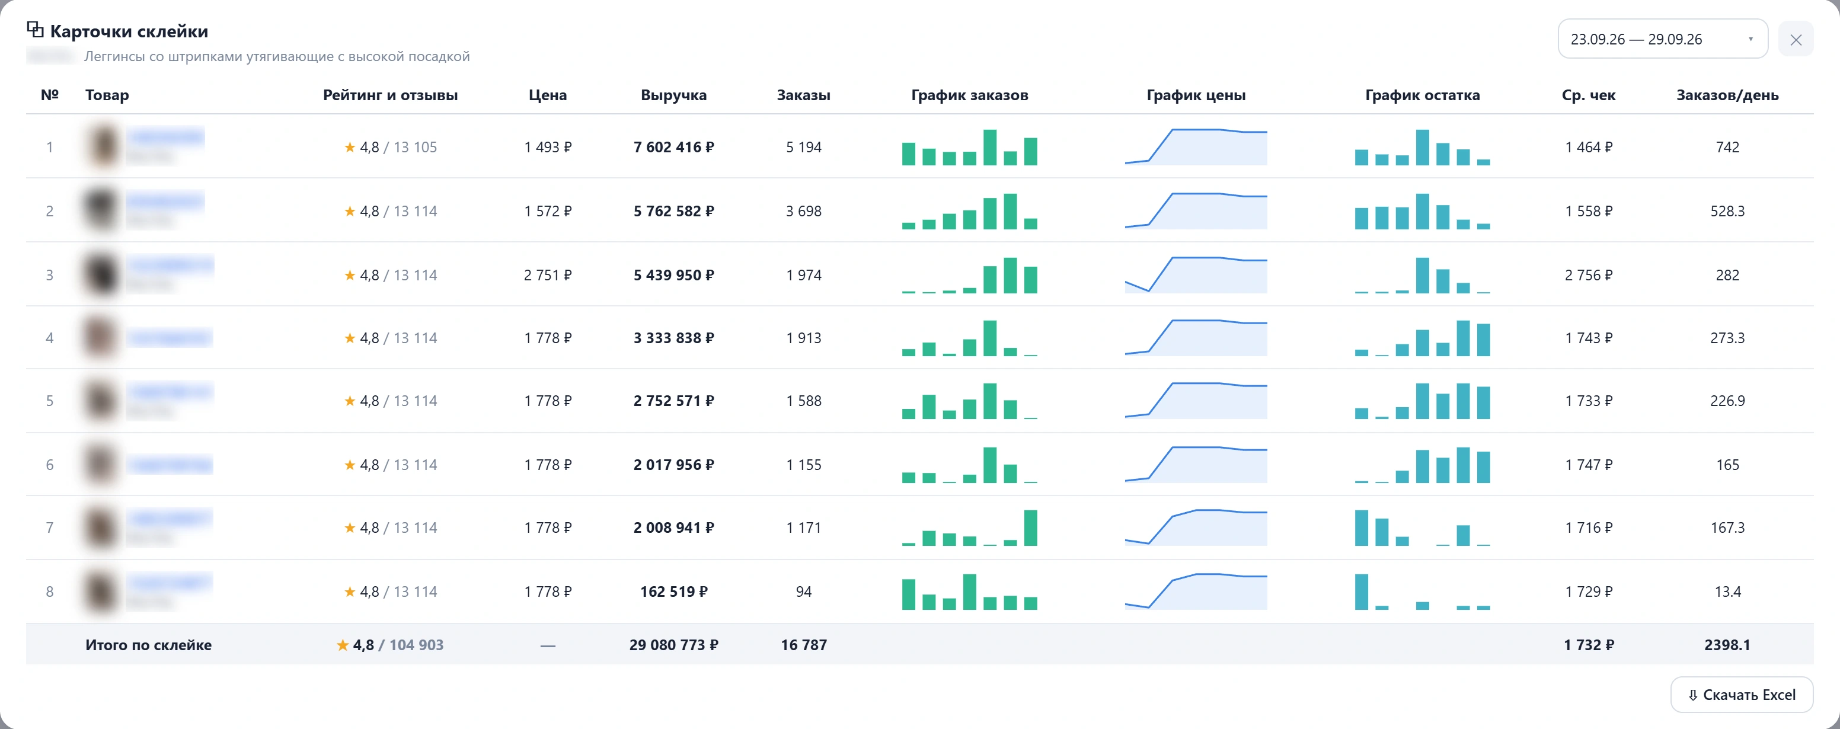Close the Карточки склейки dialog
The height and width of the screenshot is (729, 1840).
(1796, 40)
